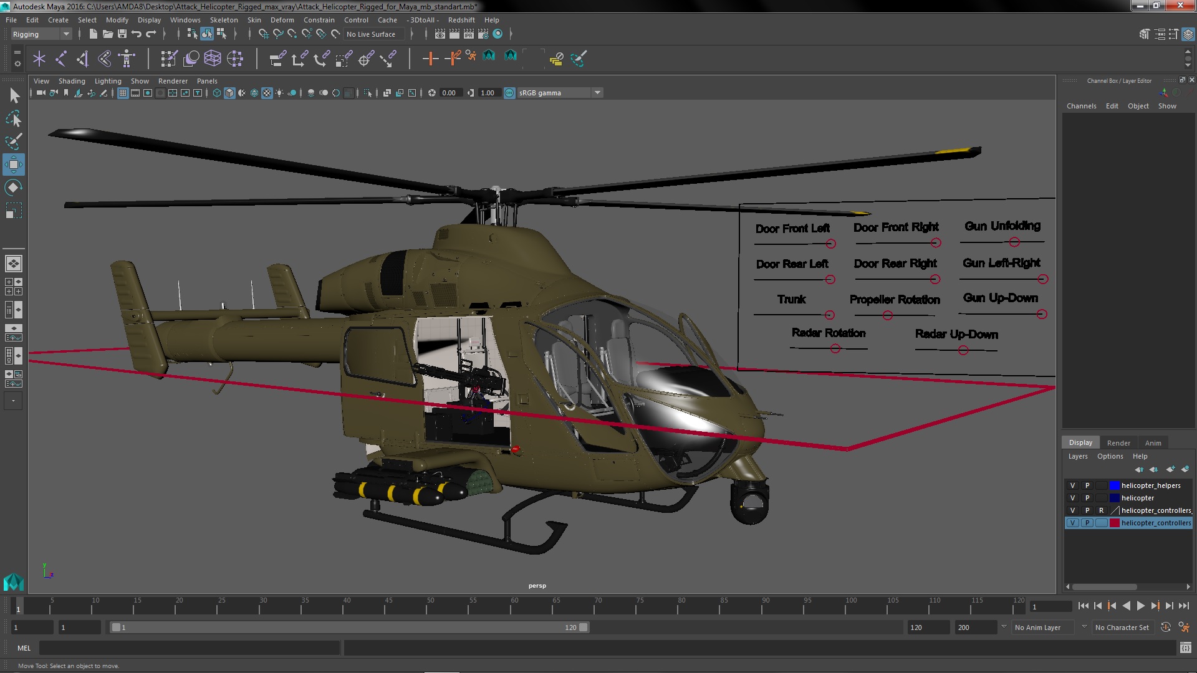The height and width of the screenshot is (673, 1197).
Task: Open the Constrain menu
Action: (x=319, y=20)
